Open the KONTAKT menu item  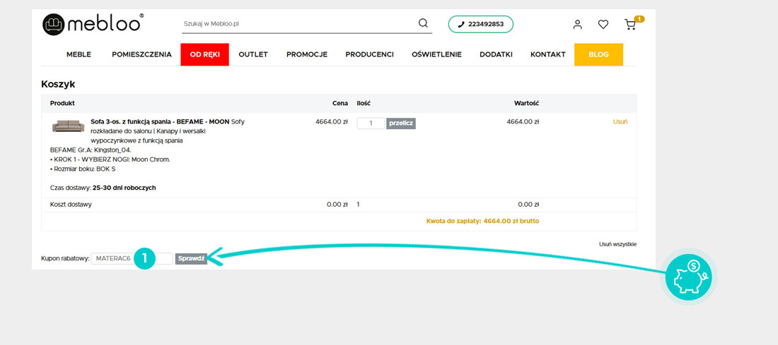point(547,54)
